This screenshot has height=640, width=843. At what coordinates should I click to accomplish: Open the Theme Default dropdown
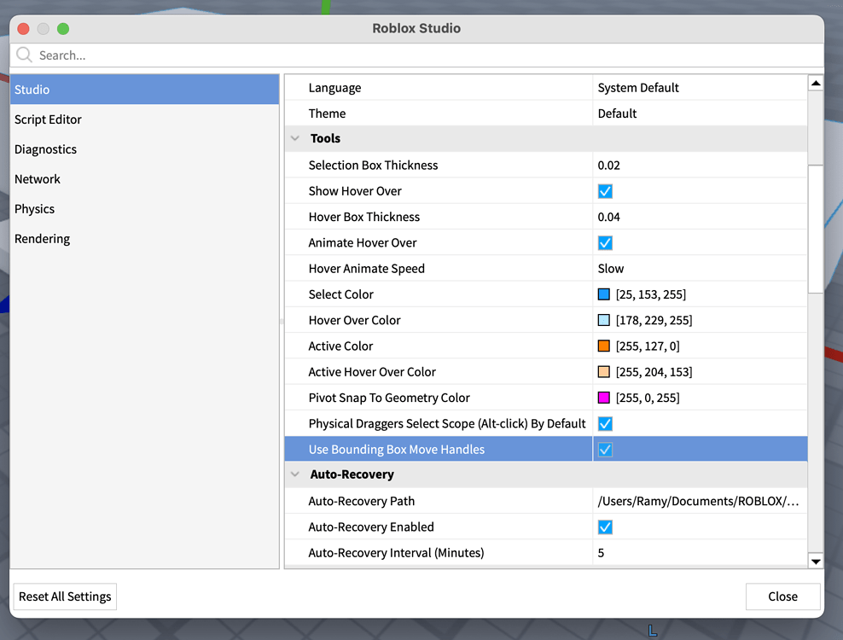618,113
